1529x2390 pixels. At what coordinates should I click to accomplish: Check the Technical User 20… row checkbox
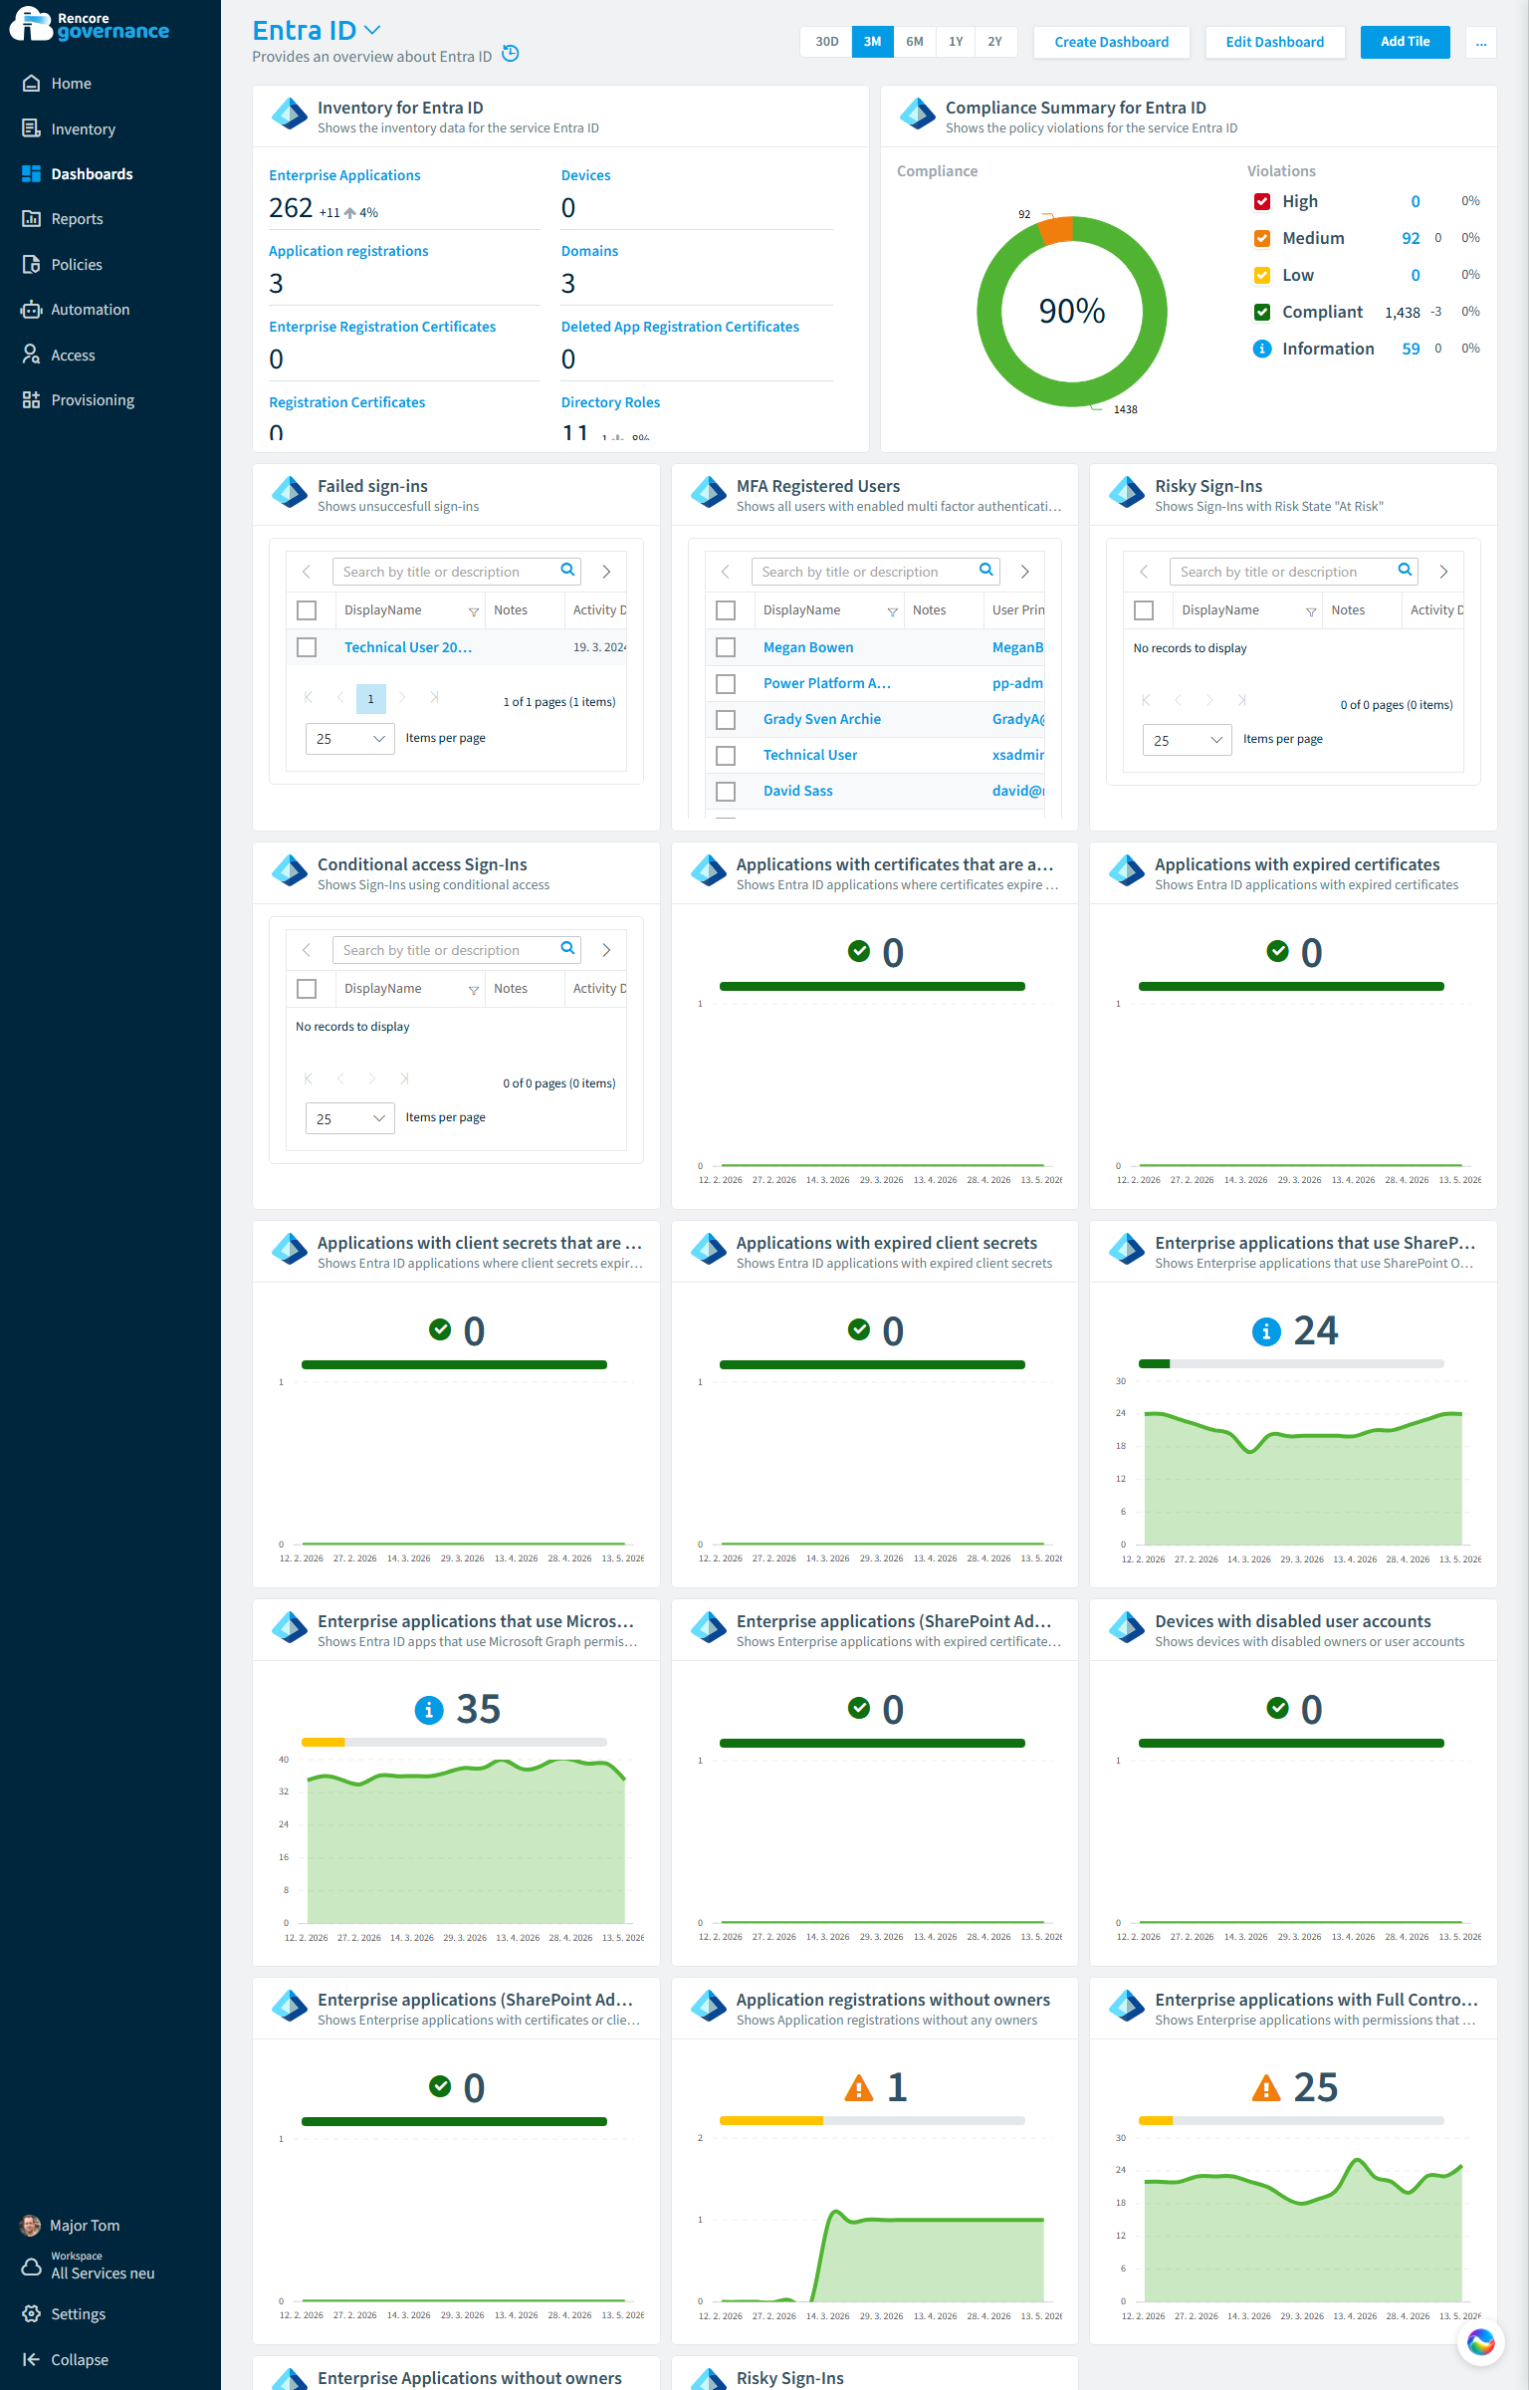[307, 647]
